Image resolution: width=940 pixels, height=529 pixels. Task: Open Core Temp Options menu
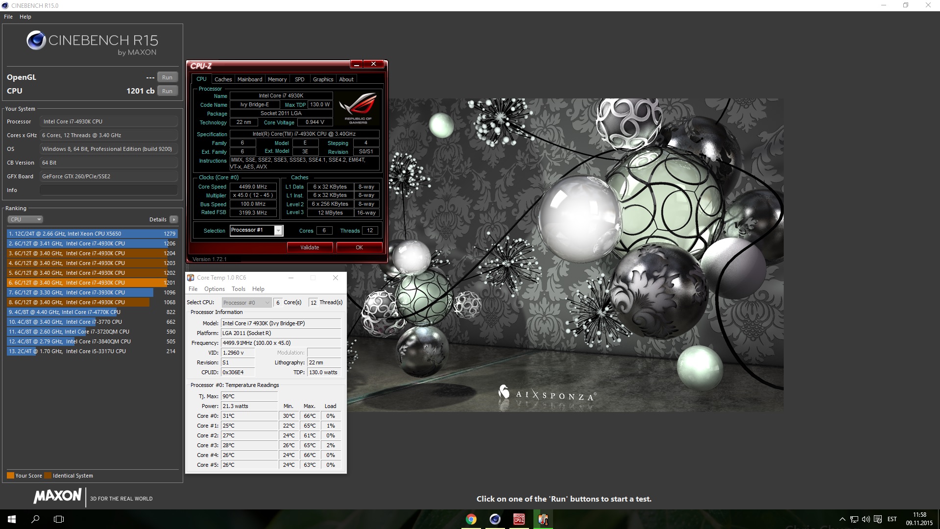click(x=215, y=289)
